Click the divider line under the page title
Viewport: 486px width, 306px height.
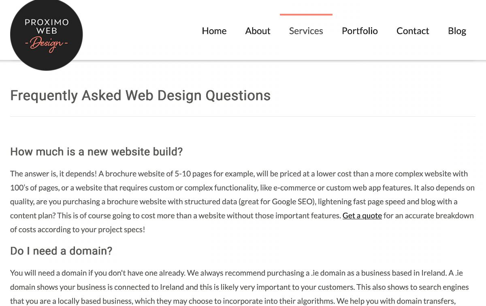243,117
